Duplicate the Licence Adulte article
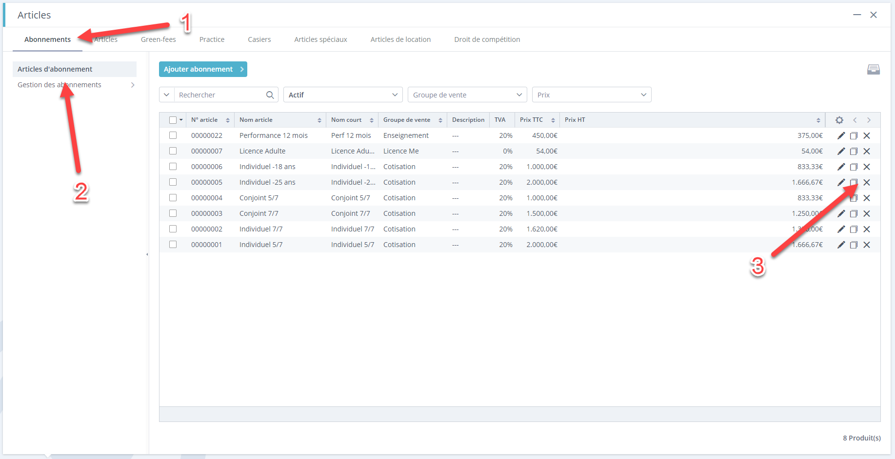Screen dimensions: 895x459 click(854, 151)
